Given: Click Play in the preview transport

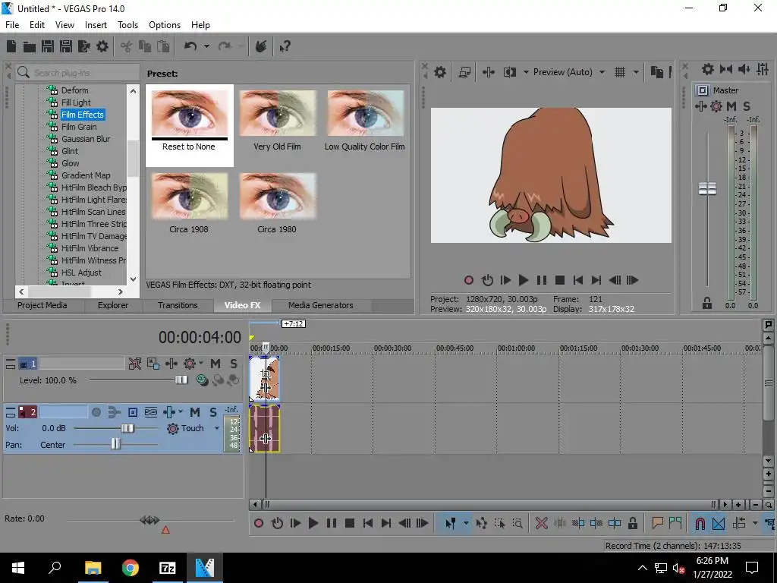Looking at the screenshot, I should pyautogui.click(x=523, y=281).
